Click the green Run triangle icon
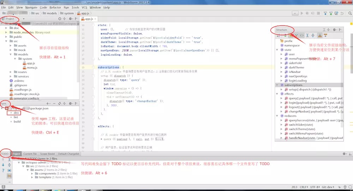The image size is (353, 191). 302,13
